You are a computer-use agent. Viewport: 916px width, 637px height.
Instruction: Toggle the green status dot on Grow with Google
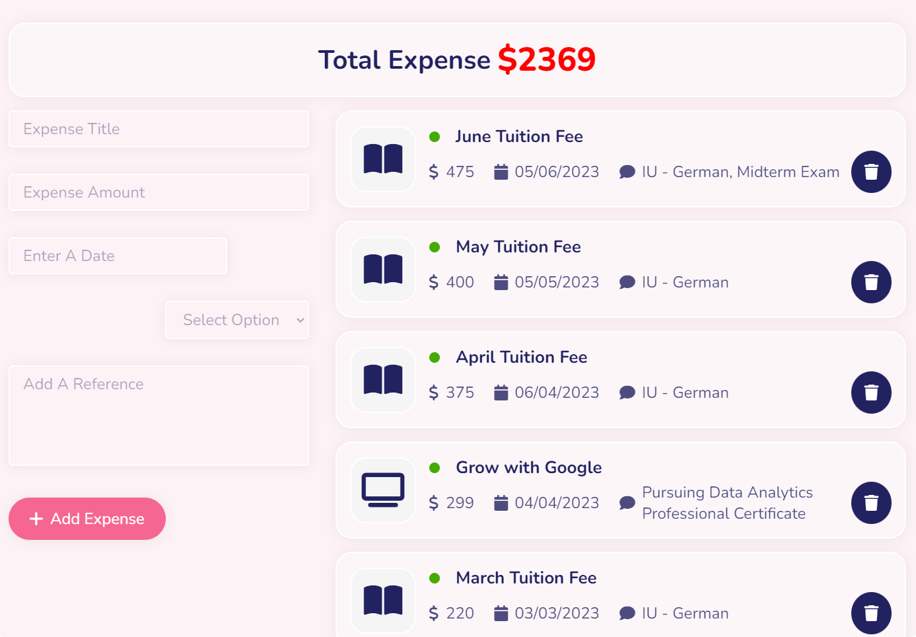click(435, 467)
